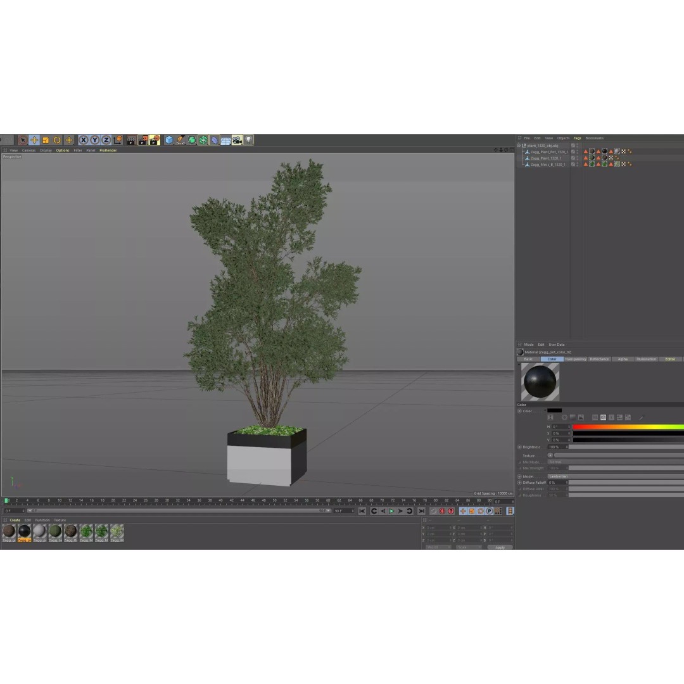Switch to the Transparency tab
This screenshot has height=684, width=684.
575,359
